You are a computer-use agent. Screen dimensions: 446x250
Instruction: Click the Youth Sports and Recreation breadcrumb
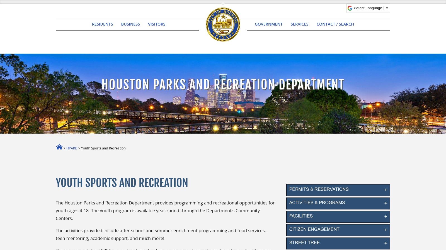click(x=103, y=148)
